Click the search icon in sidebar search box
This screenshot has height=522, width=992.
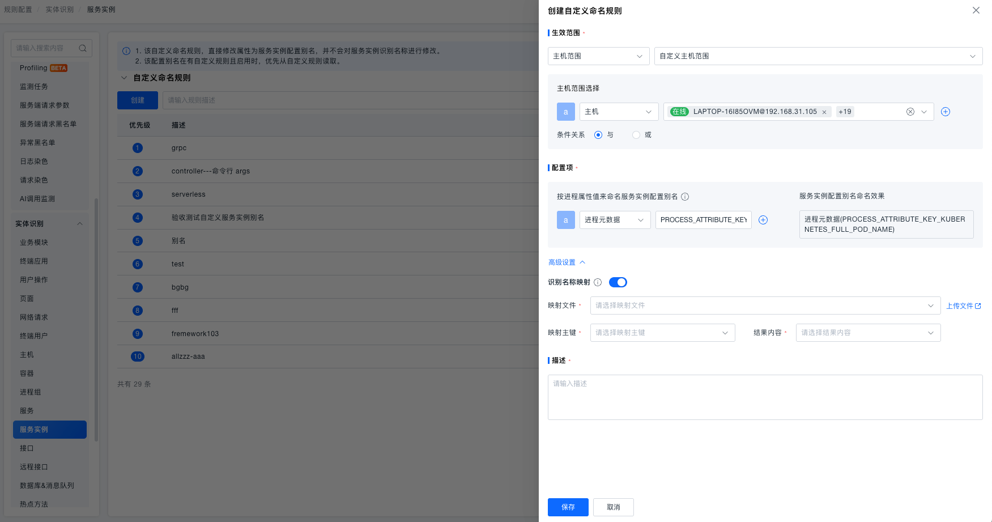[83, 48]
